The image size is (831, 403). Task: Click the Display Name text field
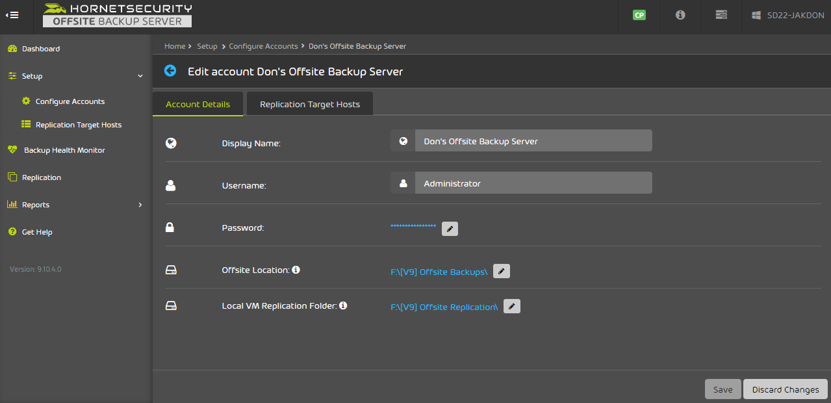coord(533,141)
